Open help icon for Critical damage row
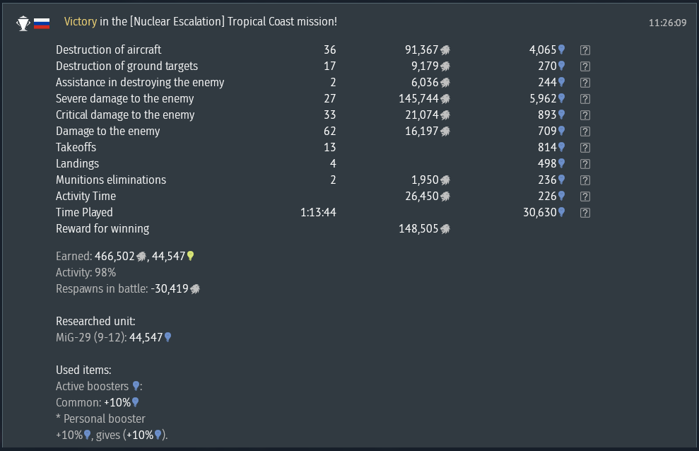Image resolution: width=699 pixels, height=451 pixels. 585,115
